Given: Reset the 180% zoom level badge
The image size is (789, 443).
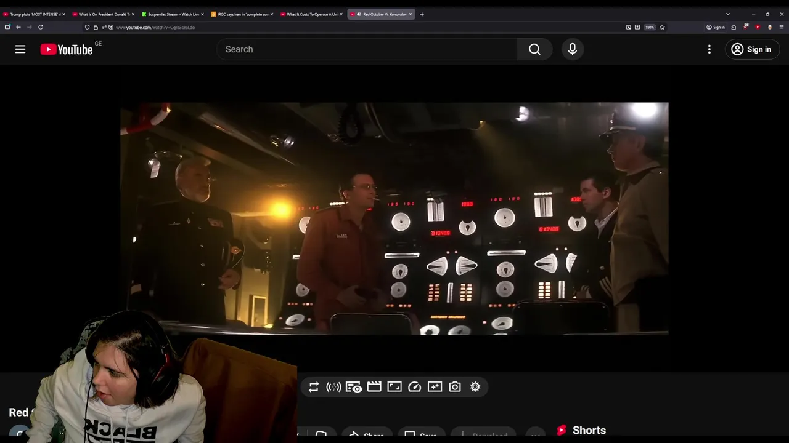Looking at the screenshot, I should [x=650, y=27].
